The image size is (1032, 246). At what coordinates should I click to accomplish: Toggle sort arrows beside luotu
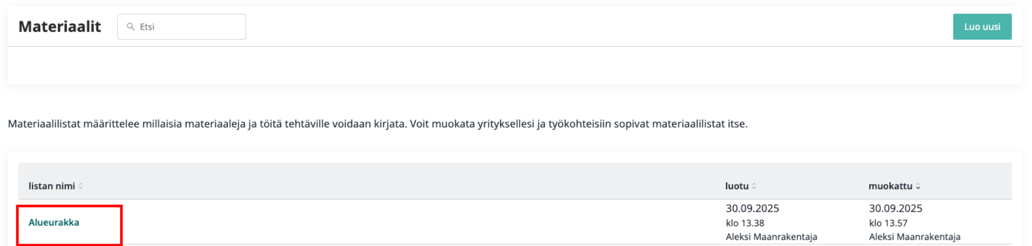point(754,186)
